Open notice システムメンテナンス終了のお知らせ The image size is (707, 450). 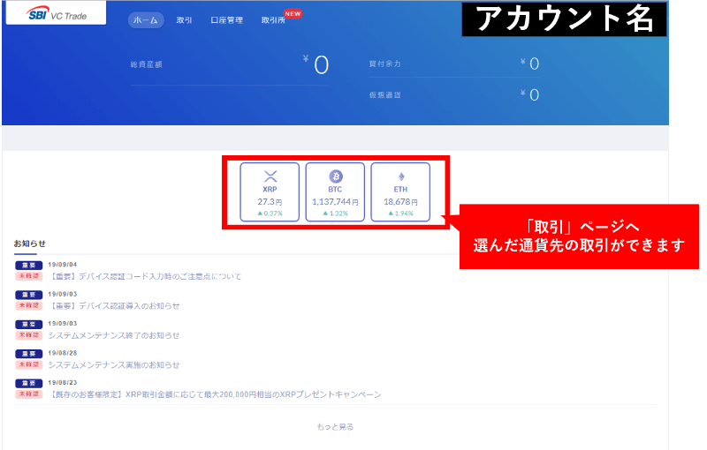point(114,335)
